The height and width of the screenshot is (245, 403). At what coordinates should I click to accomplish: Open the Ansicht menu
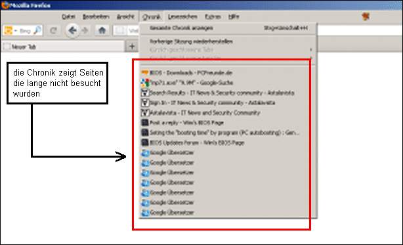[125, 17]
